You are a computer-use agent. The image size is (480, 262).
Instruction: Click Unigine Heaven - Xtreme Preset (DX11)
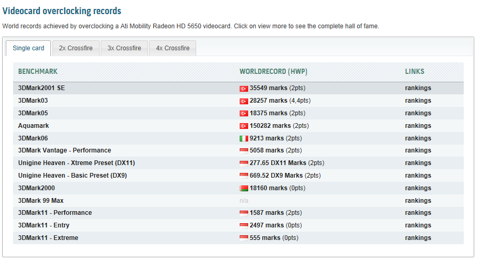coord(77,163)
